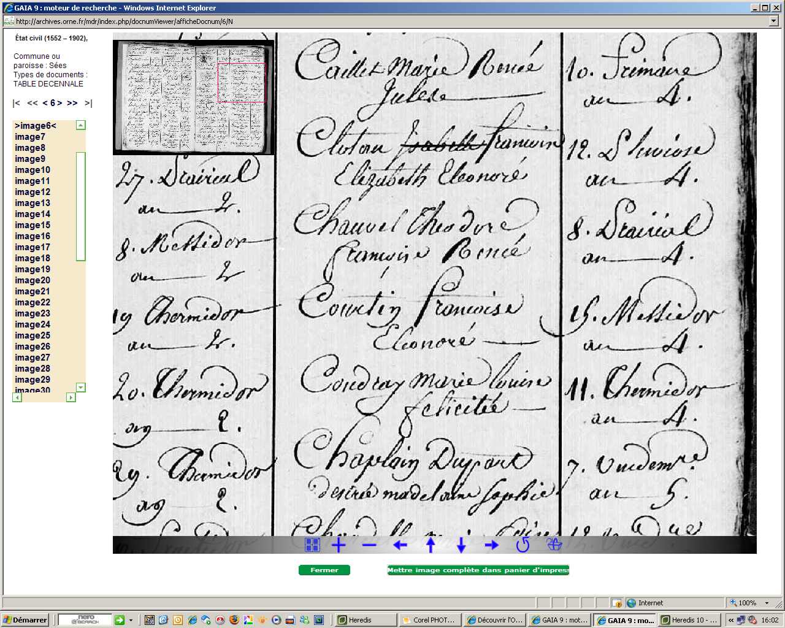Image resolution: width=785 pixels, height=628 pixels.
Task: Select image12 in the image list
Action: tap(33, 192)
